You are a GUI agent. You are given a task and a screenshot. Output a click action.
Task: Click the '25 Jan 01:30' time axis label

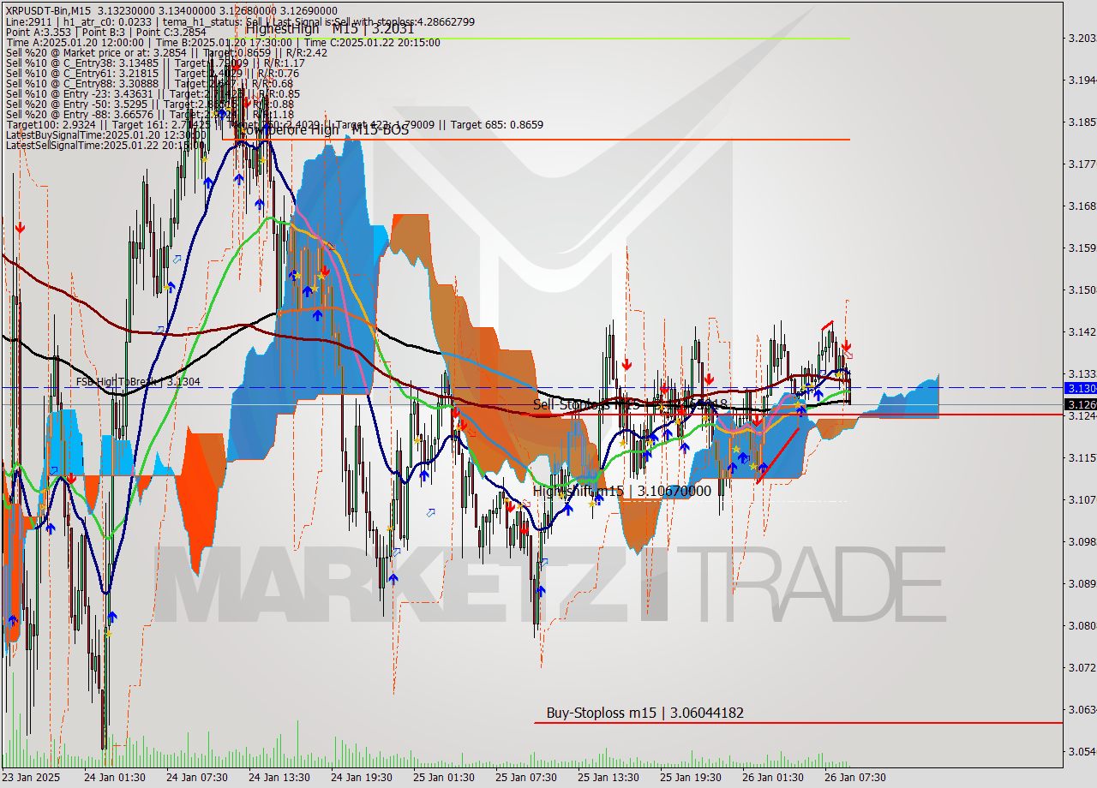(x=443, y=778)
